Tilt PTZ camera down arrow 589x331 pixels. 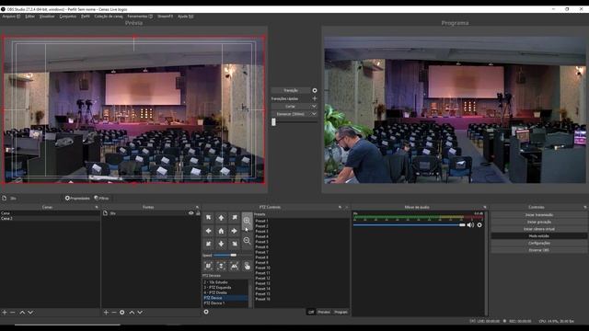pos(221,244)
